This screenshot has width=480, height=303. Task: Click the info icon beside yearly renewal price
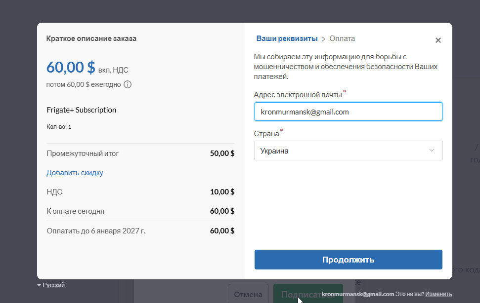point(128,84)
